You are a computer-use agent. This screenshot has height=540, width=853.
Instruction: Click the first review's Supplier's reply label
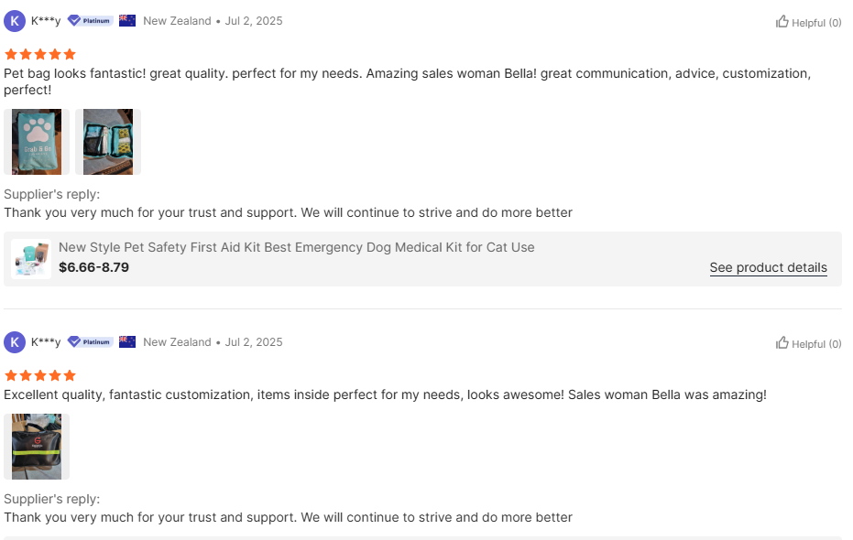point(52,194)
